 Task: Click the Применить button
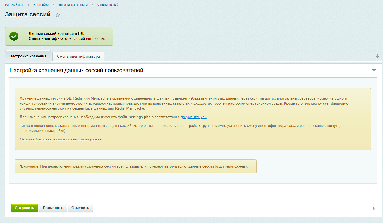click(53, 208)
